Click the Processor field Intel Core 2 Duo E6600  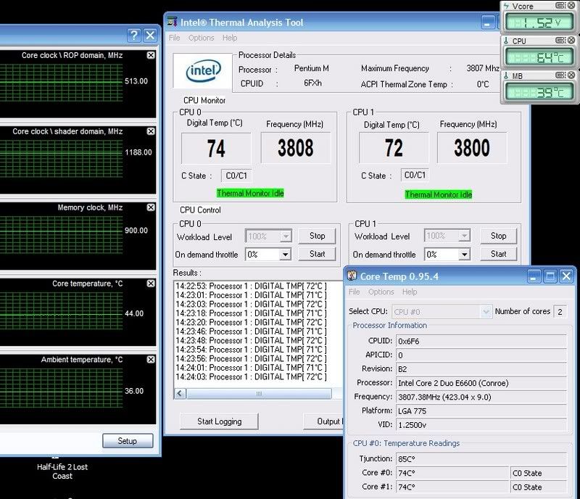point(481,383)
